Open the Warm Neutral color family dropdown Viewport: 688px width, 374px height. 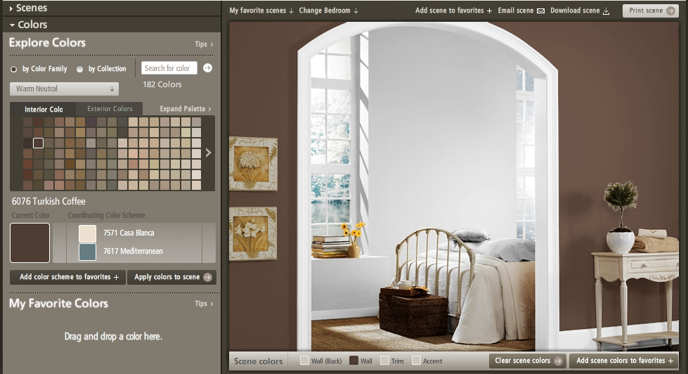(64, 89)
